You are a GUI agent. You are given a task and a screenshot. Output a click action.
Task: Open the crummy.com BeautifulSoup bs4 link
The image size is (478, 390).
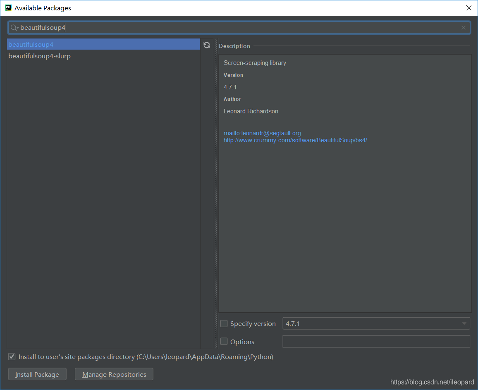tap(295, 140)
